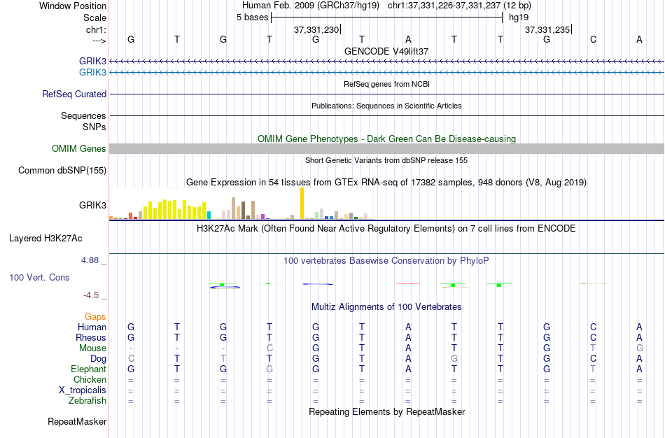Click the SNPs track label

coord(94,127)
